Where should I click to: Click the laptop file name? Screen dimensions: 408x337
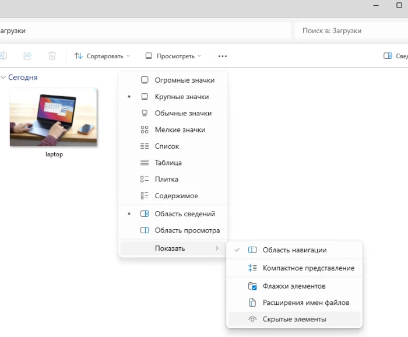coord(54,155)
